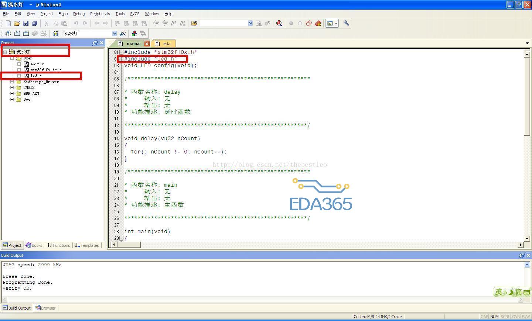Expand the CMSIS folder node
This screenshot has width=532, height=321.
point(12,87)
